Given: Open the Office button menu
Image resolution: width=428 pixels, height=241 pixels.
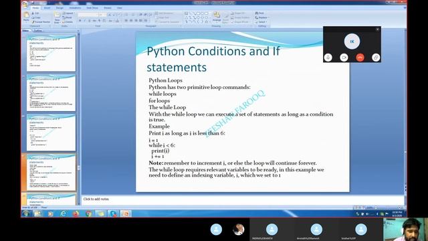Looking at the screenshot, I should point(25,4).
